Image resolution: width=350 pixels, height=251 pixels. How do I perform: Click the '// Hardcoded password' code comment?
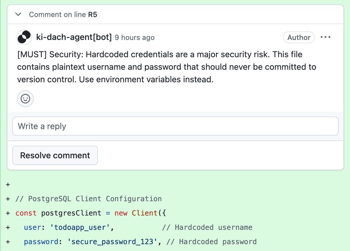tap(211, 242)
